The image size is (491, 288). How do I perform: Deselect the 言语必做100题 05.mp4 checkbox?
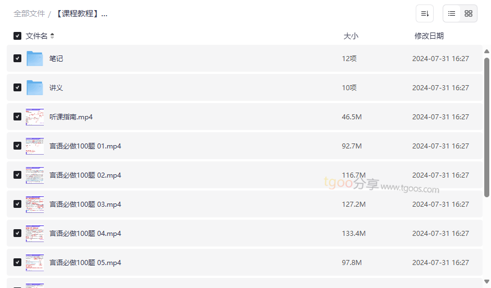pyautogui.click(x=17, y=262)
